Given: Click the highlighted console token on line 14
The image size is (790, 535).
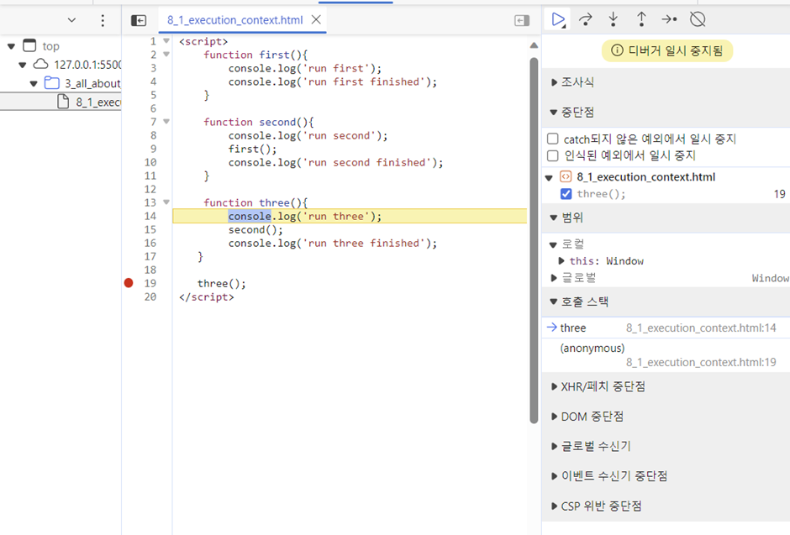Looking at the screenshot, I should tap(250, 216).
